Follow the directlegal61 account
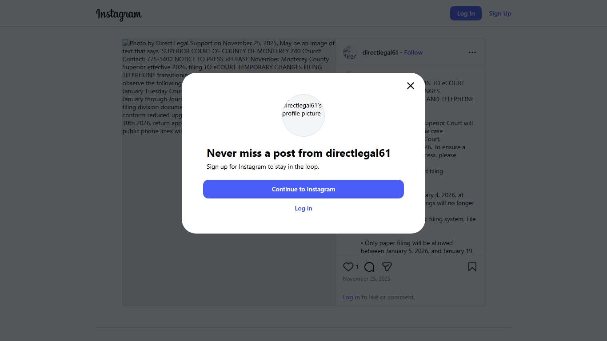 [413, 52]
